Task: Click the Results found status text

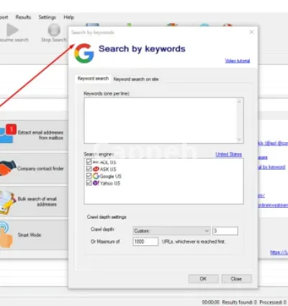Action: click(x=239, y=302)
